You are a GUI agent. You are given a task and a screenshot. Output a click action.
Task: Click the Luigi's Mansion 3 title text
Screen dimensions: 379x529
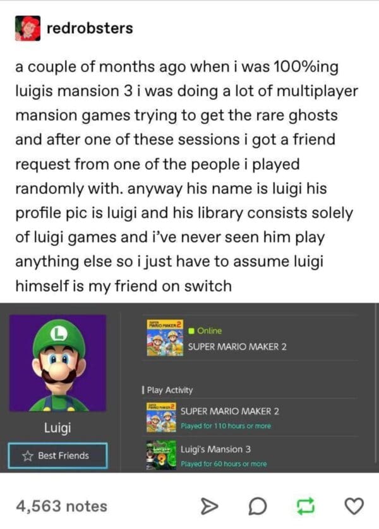pyautogui.click(x=216, y=449)
